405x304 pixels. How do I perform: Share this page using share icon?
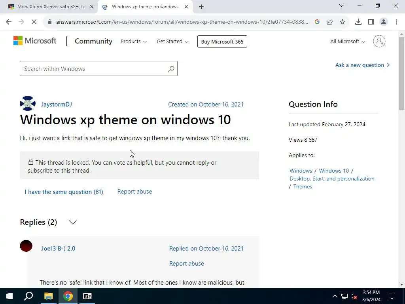tap(330, 22)
